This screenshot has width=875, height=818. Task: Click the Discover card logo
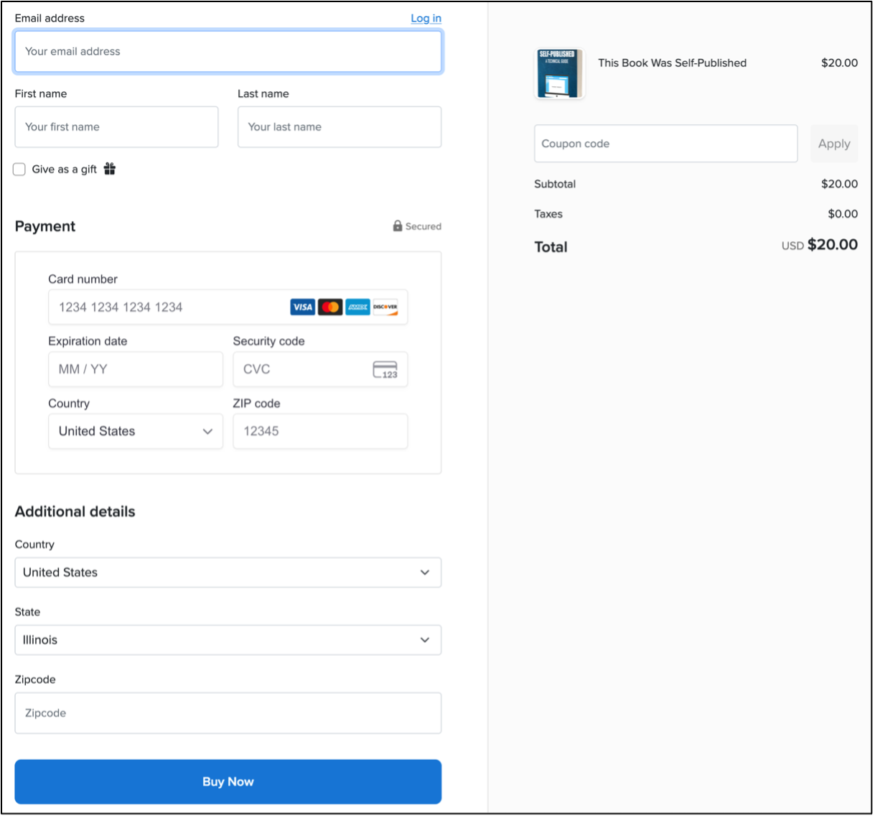[x=385, y=307]
